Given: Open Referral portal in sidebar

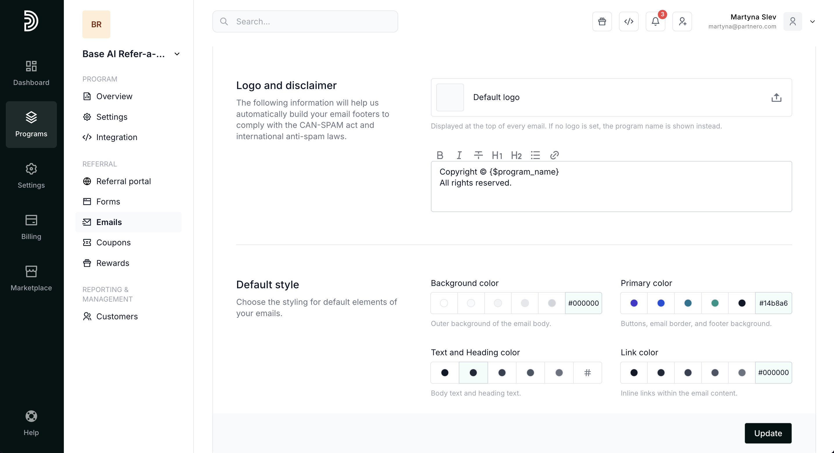Looking at the screenshot, I should (x=123, y=181).
